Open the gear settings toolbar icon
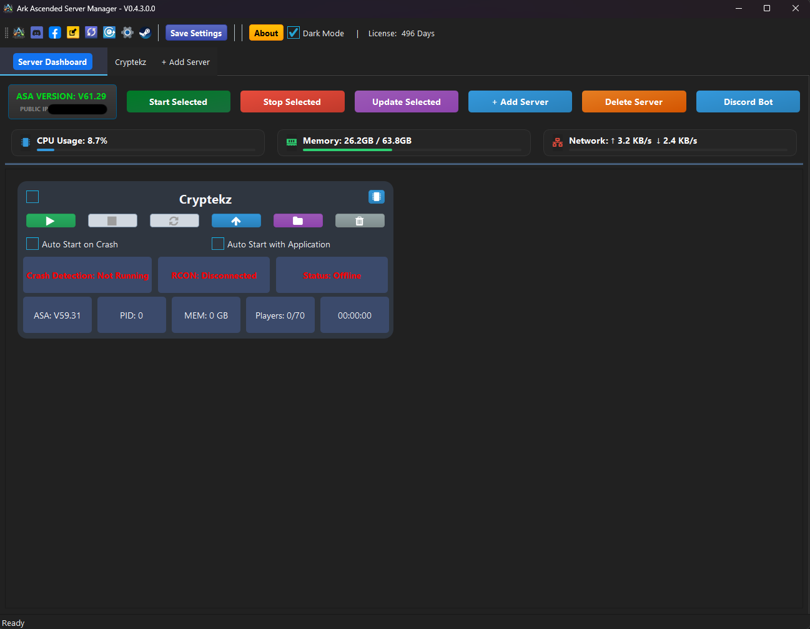Viewport: 810px width, 629px height. (x=127, y=32)
